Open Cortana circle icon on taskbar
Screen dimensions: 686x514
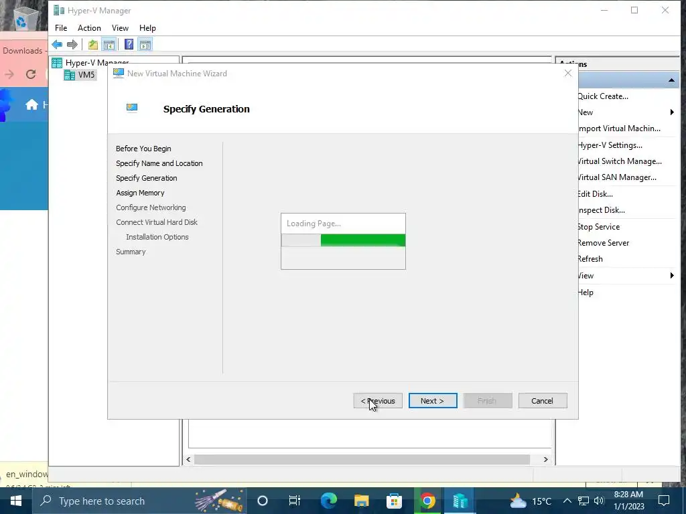click(x=263, y=501)
